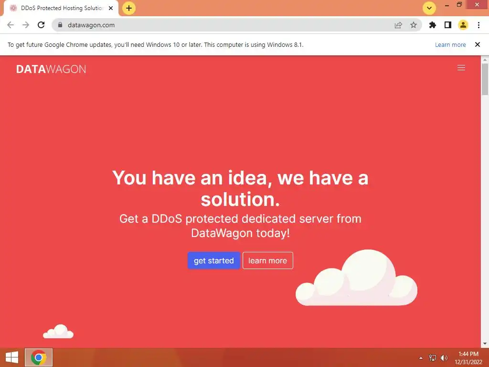Click the browser forward arrow
This screenshot has width=489, height=367.
tap(26, 25)
